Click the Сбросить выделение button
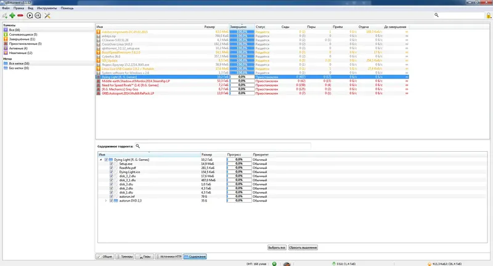This screenshot has height=266, width=493. pyautogui.click(x=303, y=247)
